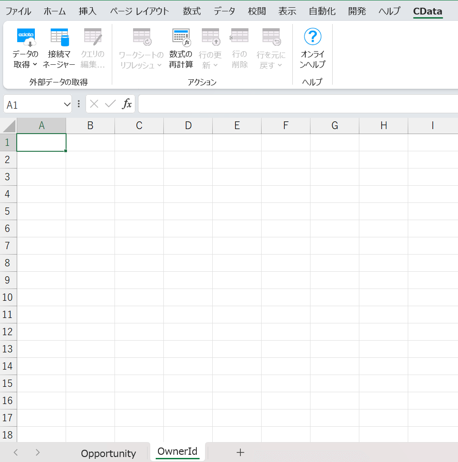The height and width of the screenshot is (462, 458).
Task: Select row 1 header
Action: pyautogui.click(x=8, y=143)
